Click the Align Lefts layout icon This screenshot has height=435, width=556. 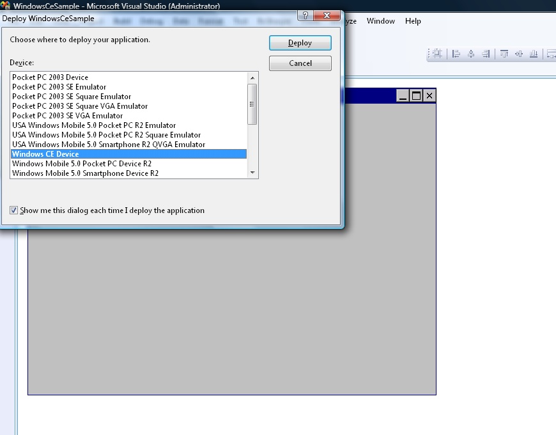pos(456,54)
